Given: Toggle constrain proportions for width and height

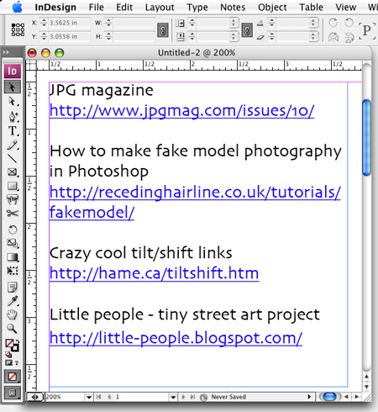Looking at the screenshot, I should click(x=163, y=30).
